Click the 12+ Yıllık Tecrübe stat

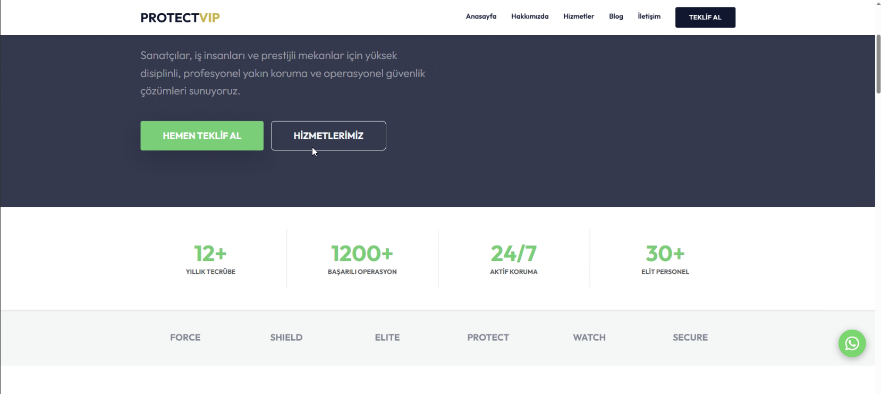[210, 259]
